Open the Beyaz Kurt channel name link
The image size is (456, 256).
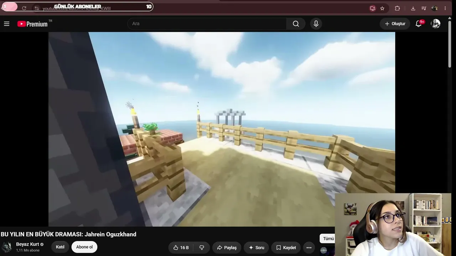(27, 244)
